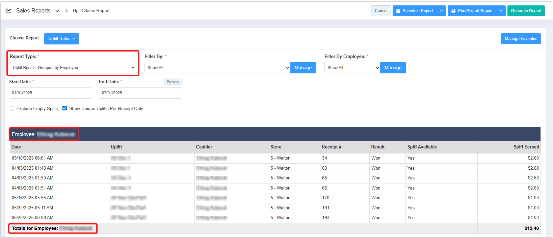Click the End Date input field
This screenshot has height=238, width=553.
point(140,93)
